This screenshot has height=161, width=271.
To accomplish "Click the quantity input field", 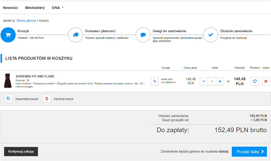I will pyautogui.click(x=212, y=81).
